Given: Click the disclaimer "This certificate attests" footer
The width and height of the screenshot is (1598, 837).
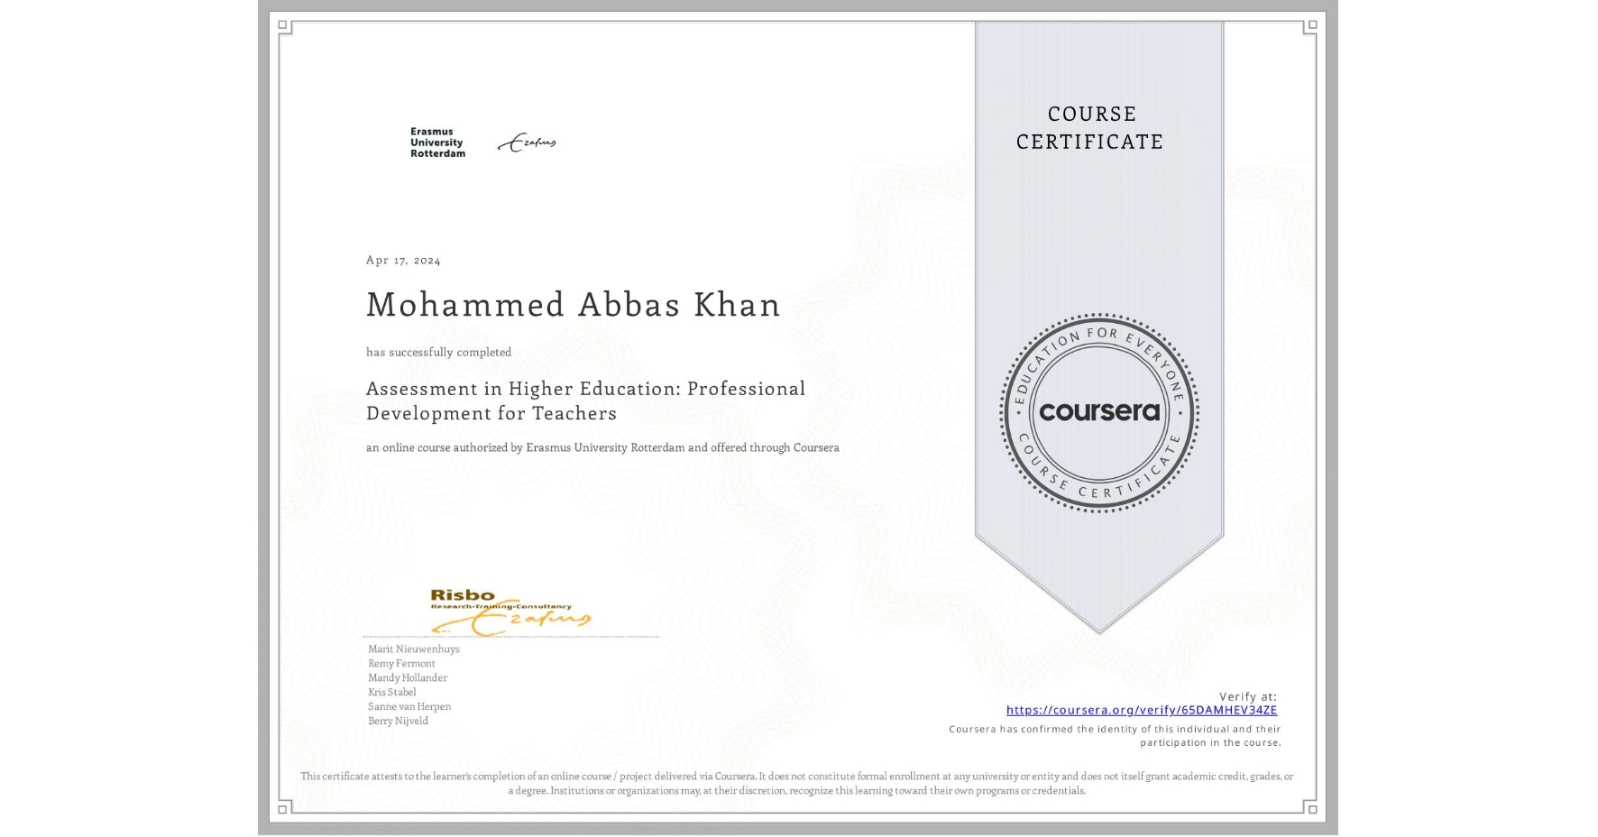Looking at the screenshot, I should [797, 783].
